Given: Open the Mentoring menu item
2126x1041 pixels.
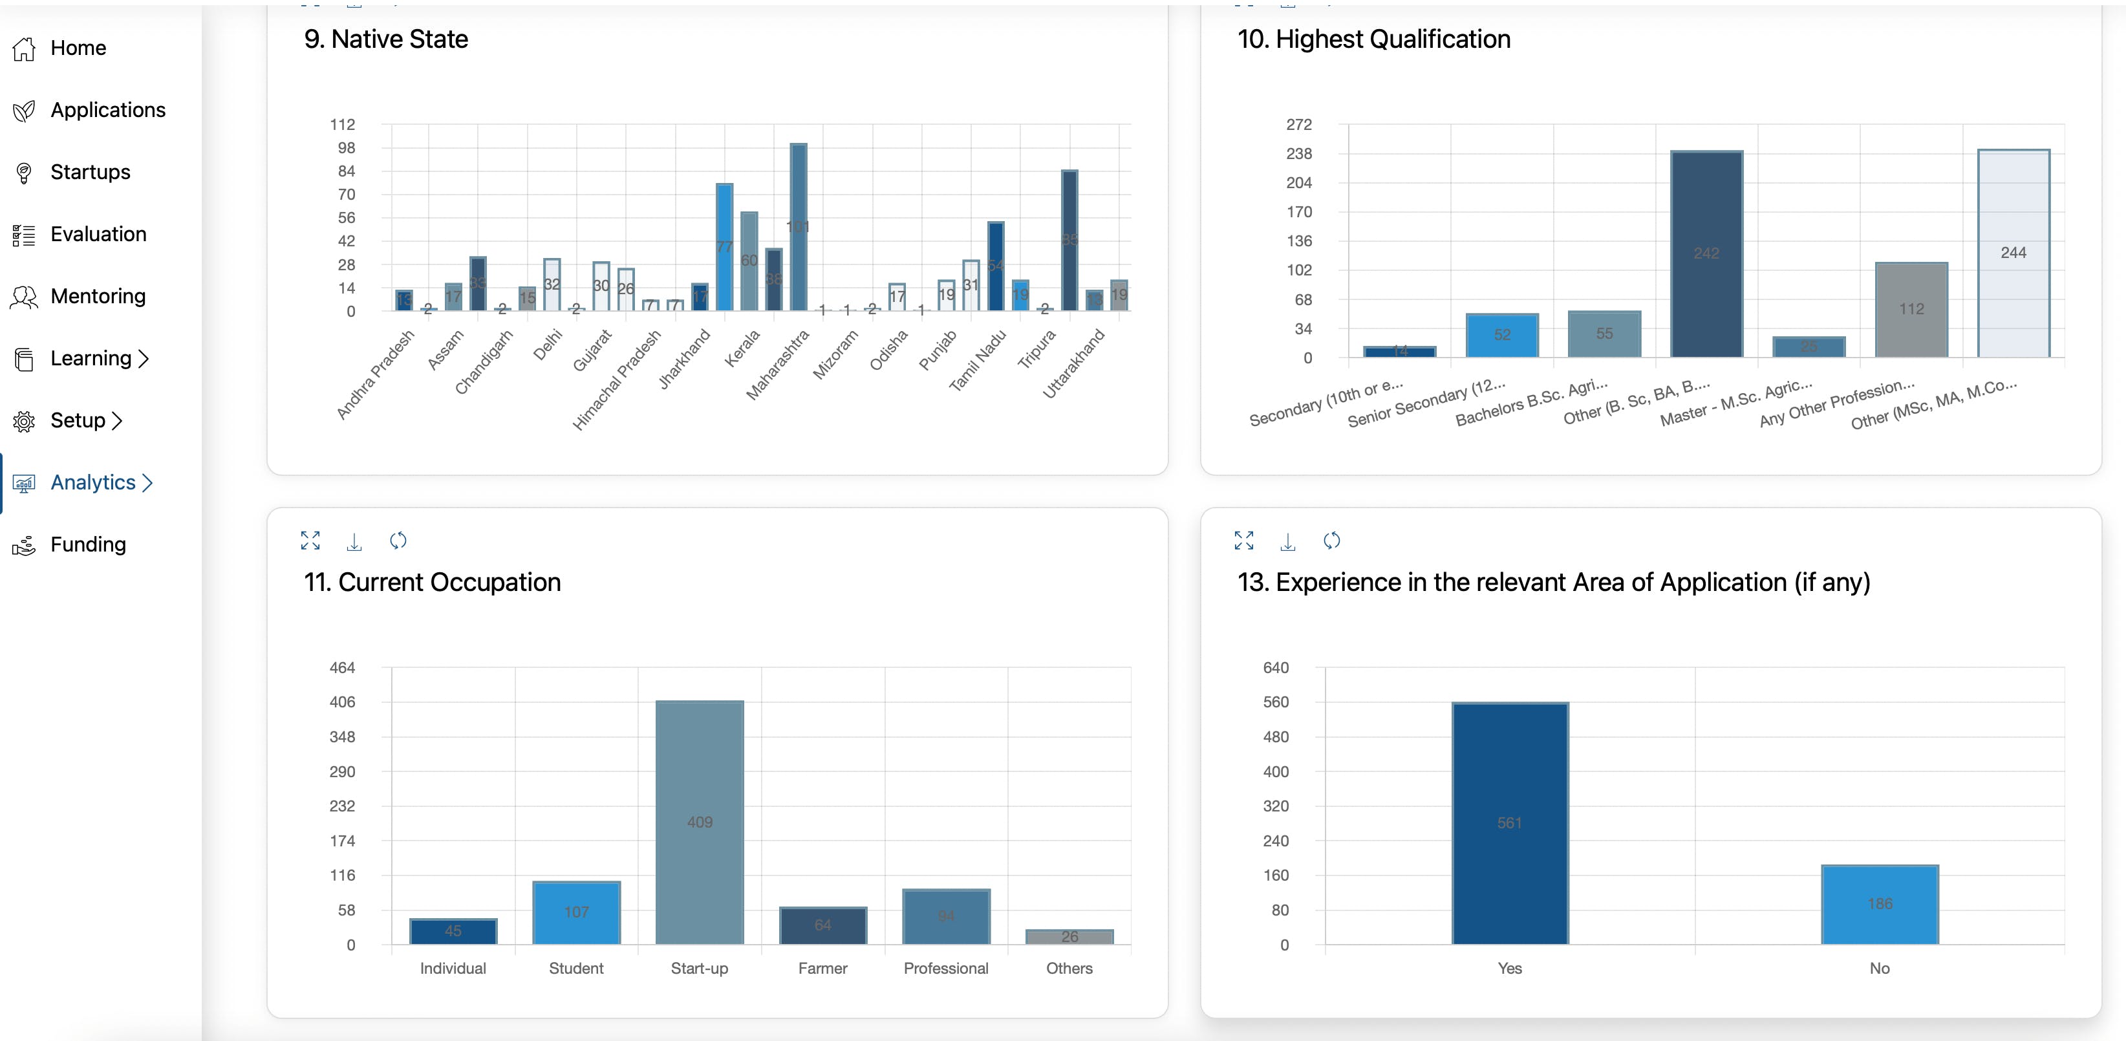Looking at the screenshot, I should (98, 296).
